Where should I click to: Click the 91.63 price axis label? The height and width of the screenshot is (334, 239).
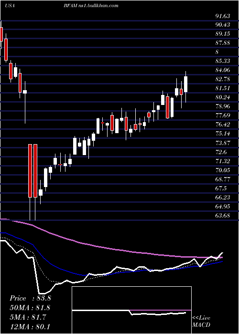[223, 16]
